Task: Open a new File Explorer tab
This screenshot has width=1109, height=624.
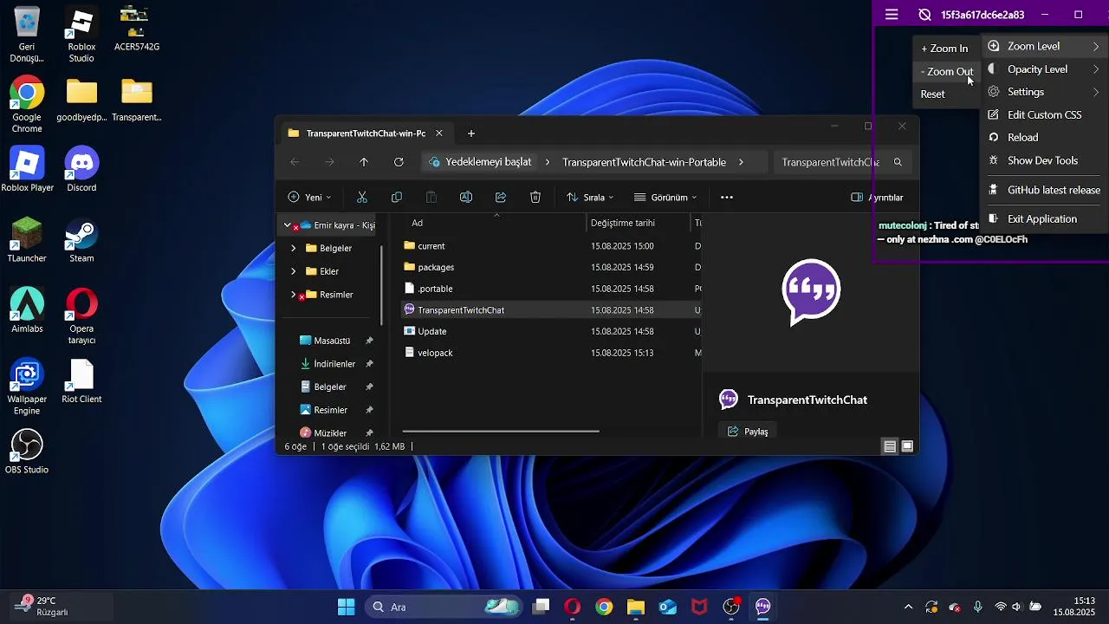Action: 471,133
